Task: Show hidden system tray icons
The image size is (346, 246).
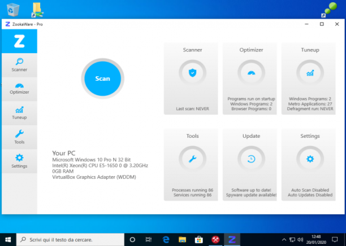Action: [284, 240]
